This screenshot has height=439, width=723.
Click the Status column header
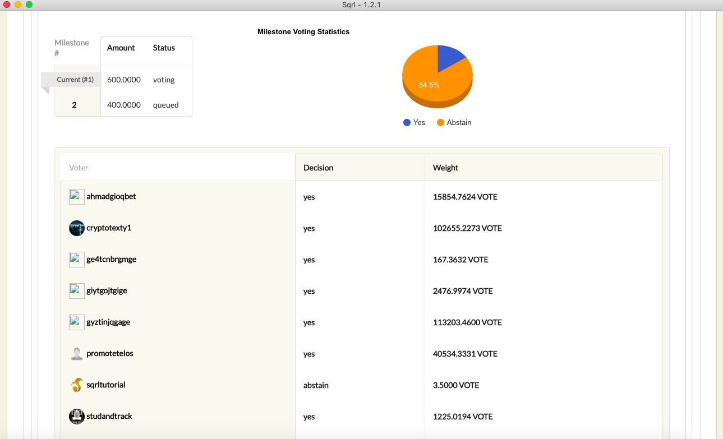(164, 48)
